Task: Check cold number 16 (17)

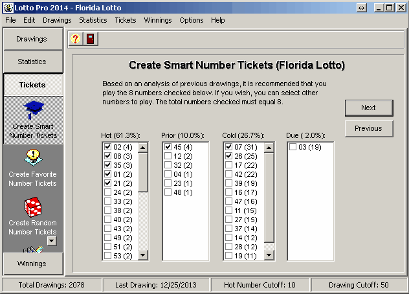Action: pos(228,192)
